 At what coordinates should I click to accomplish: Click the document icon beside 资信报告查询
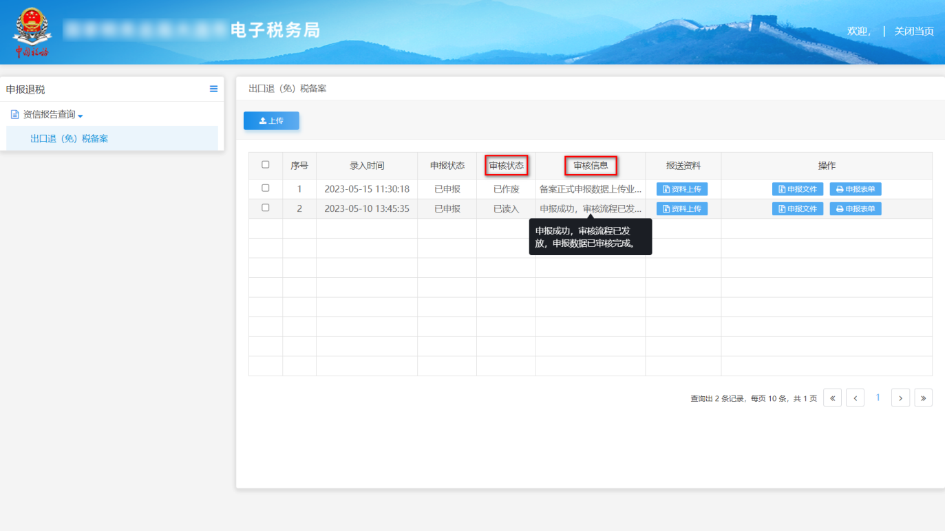14,114
